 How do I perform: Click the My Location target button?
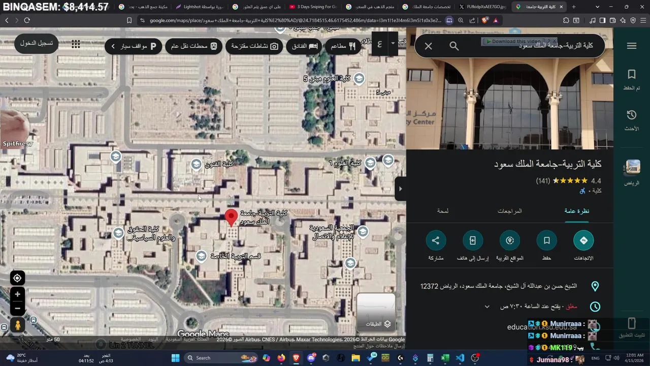[x=17, y=278]
